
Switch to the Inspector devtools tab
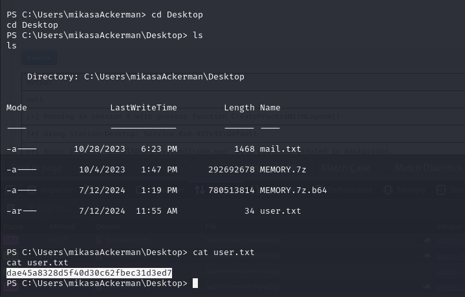57,190
